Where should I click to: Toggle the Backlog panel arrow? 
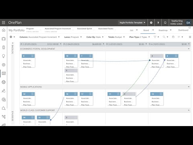tap(13, 43)
